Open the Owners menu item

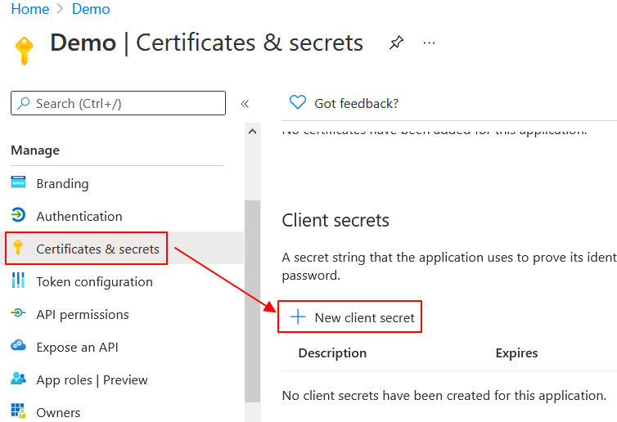coord(58,412)
